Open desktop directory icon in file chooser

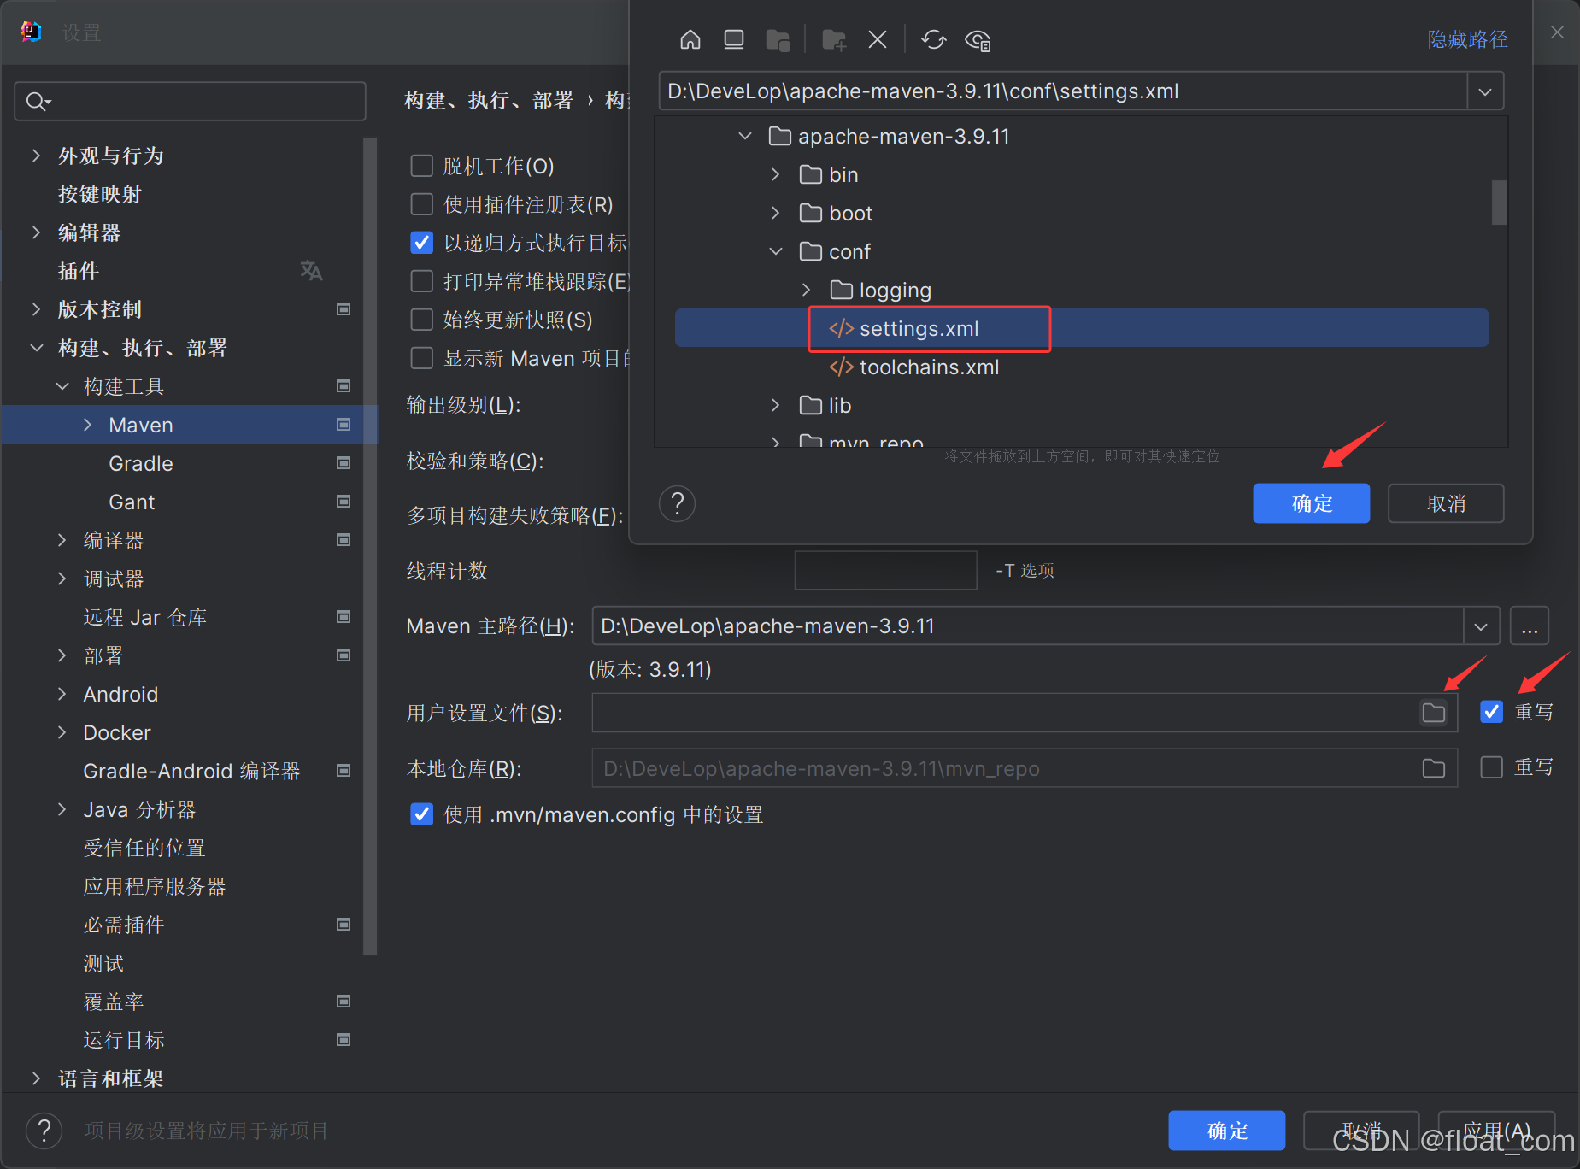[x=733, y=40]
